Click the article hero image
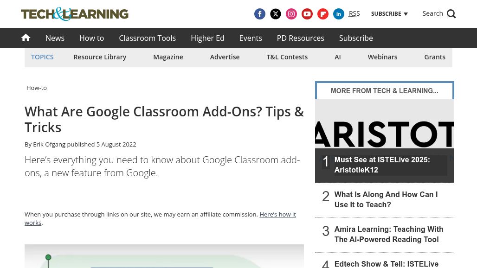The width and height of the screenshot is (477, 268). click(x=164, y=256)
